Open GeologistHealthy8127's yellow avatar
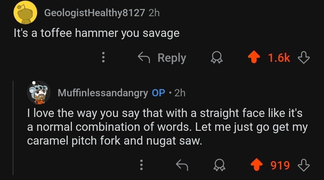Viewport: 324px width, 180px height. [25, 13]
